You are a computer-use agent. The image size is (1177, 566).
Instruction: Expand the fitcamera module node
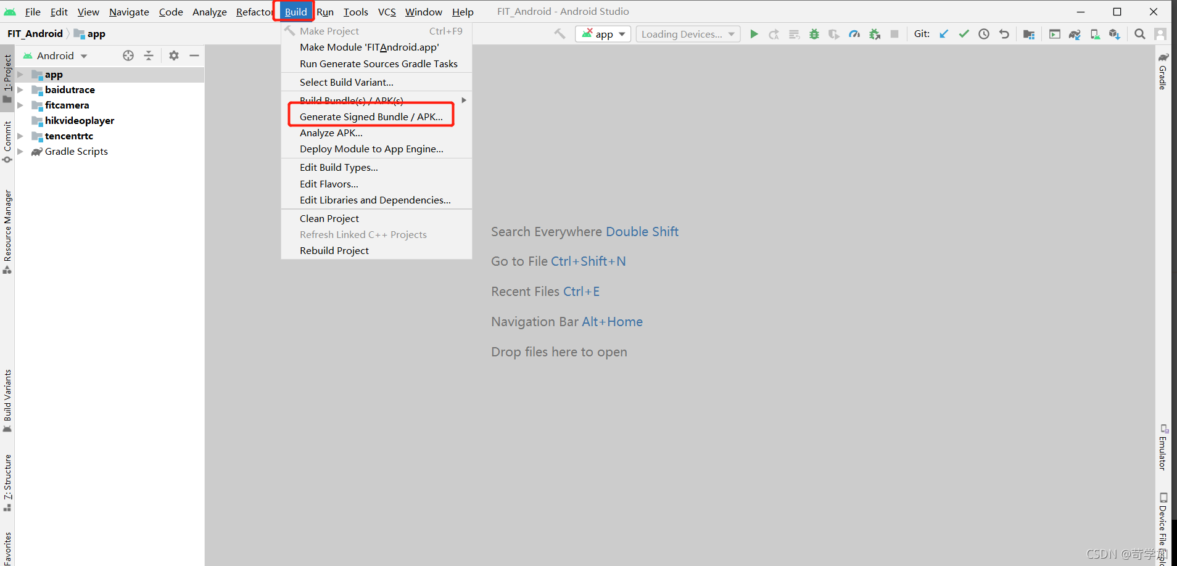tap(20, 105)
